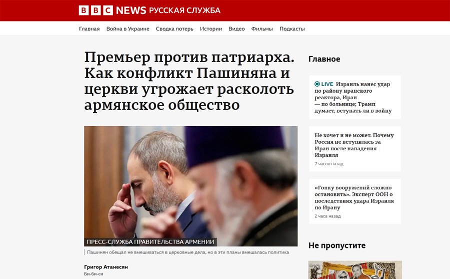This screenshot has height=279, width=450.
Task: Go to Война в Украине section
Action: [127, 29]
